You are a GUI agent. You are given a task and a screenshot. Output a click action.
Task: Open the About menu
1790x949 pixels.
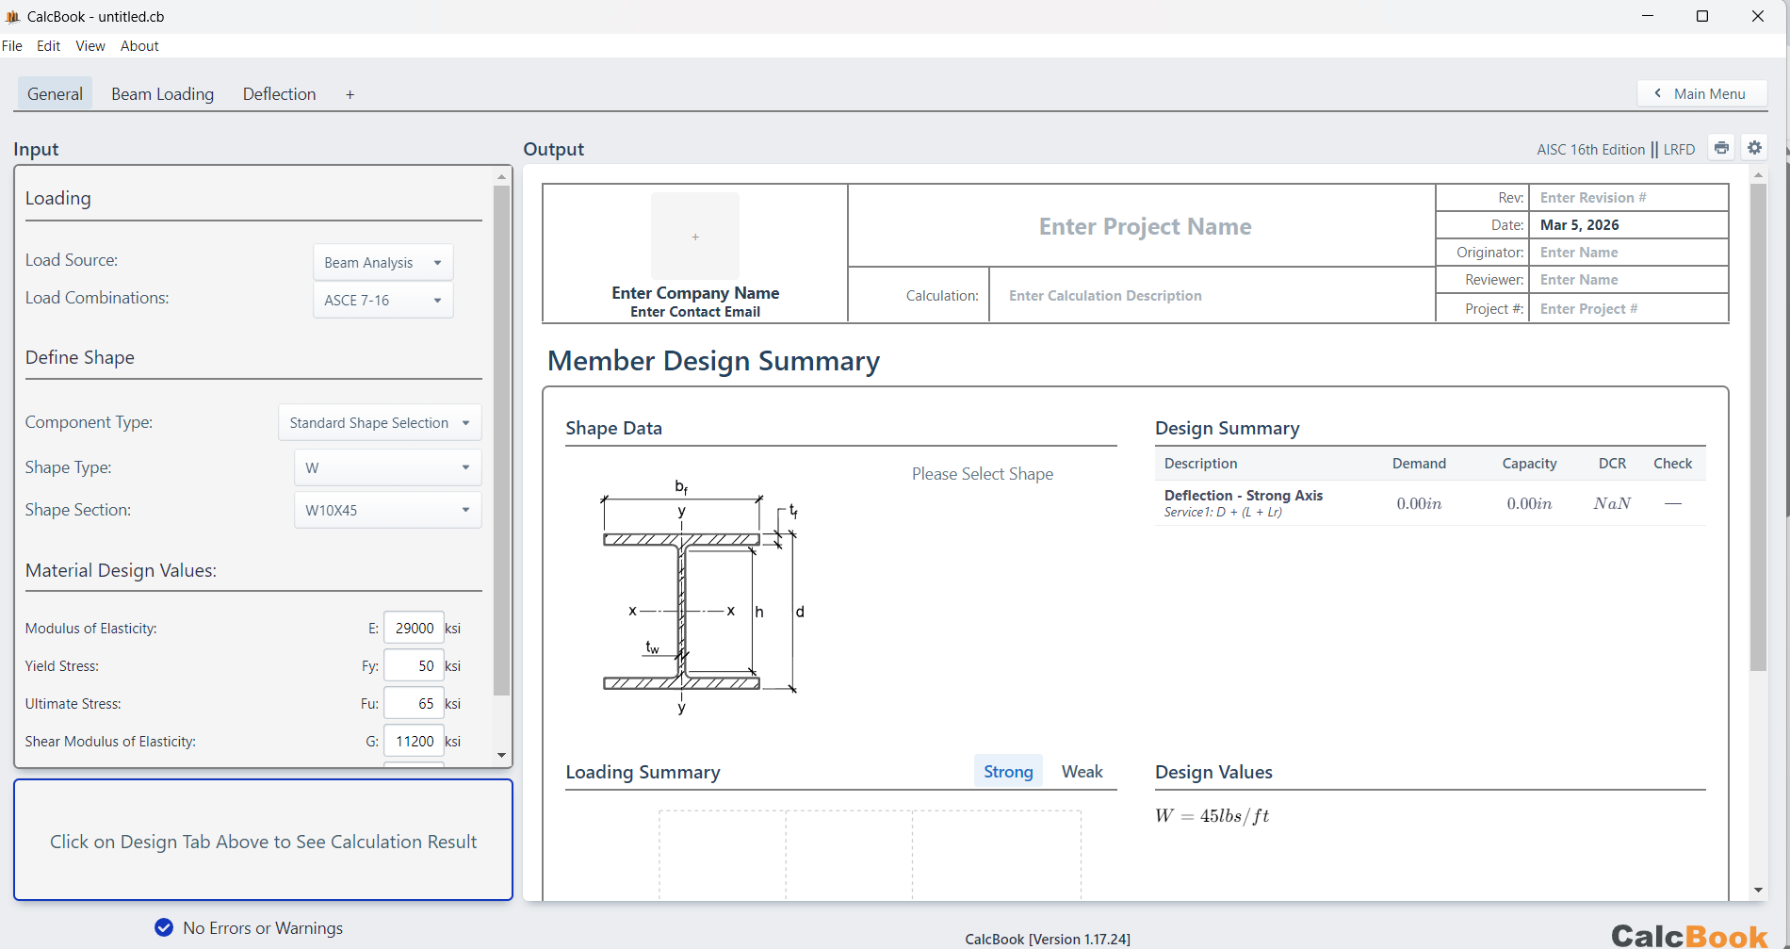tap(139, 45)
